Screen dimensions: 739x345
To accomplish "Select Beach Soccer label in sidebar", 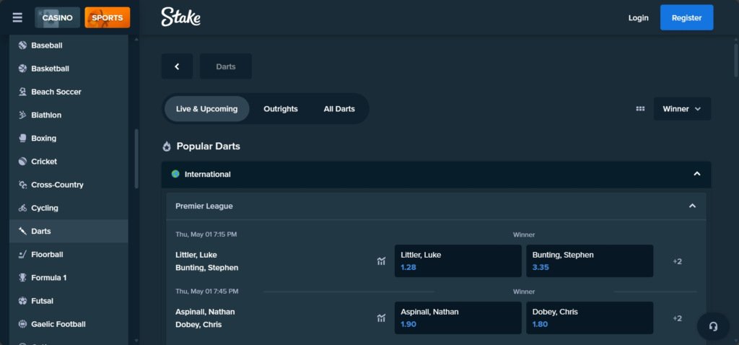I will point(56,92).
